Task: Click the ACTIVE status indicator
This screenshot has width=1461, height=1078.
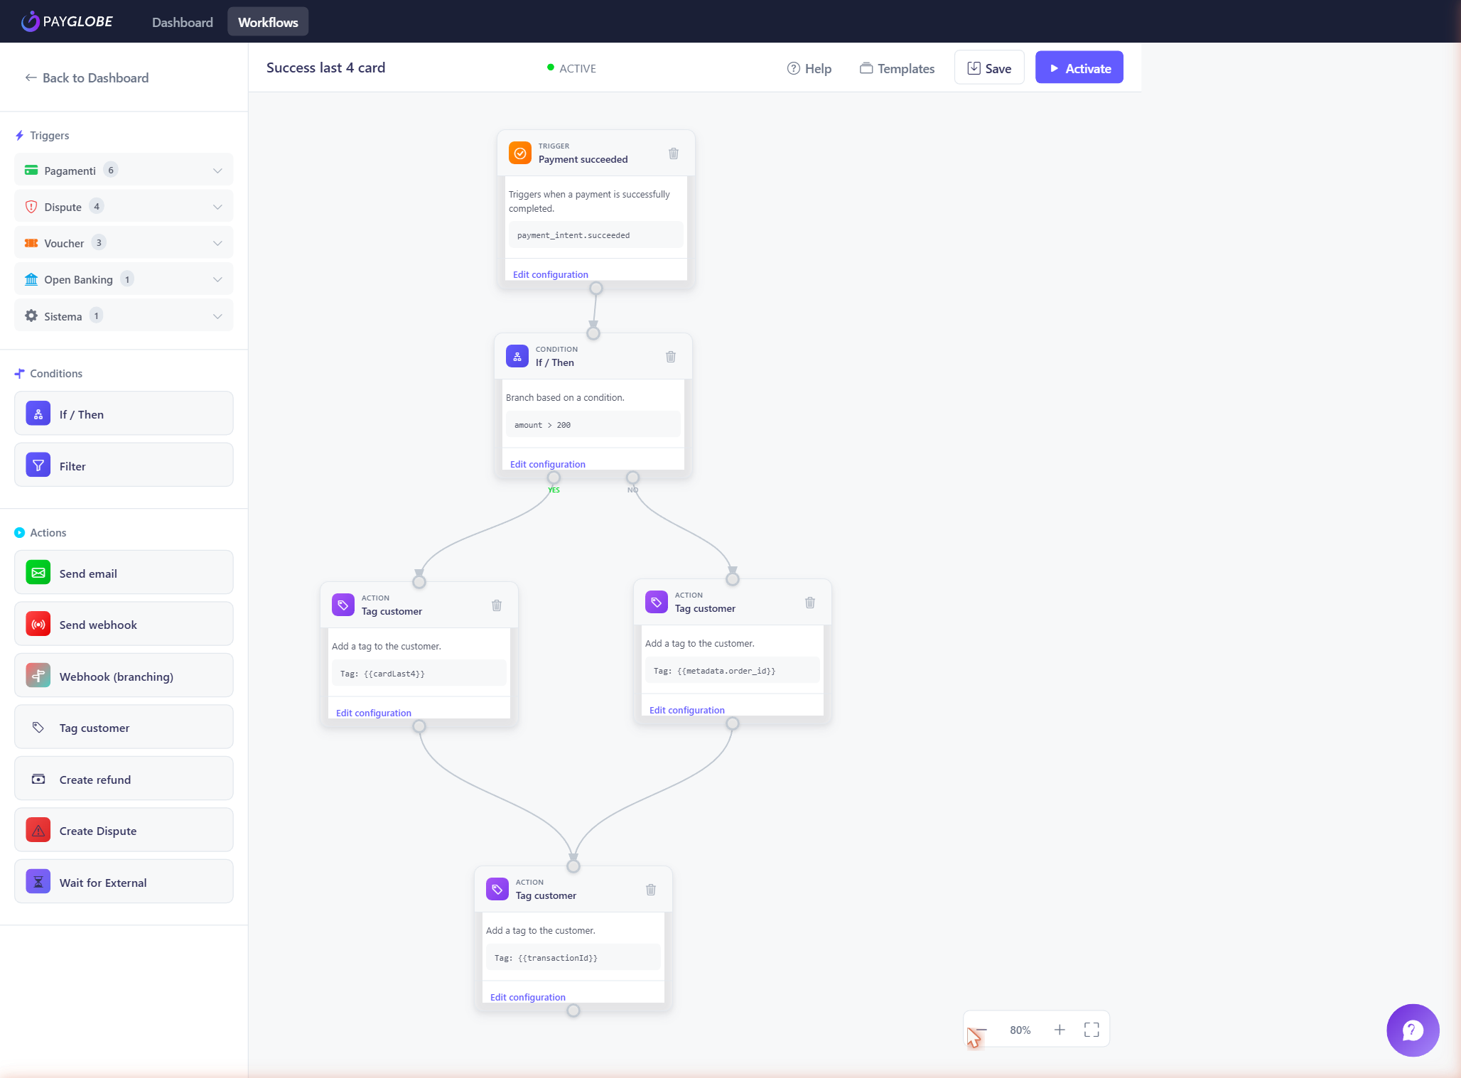Action: [571, 68]
